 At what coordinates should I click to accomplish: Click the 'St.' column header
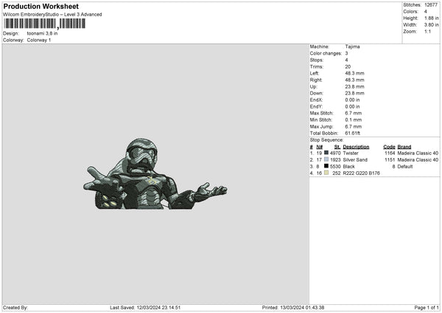(337, 147)
